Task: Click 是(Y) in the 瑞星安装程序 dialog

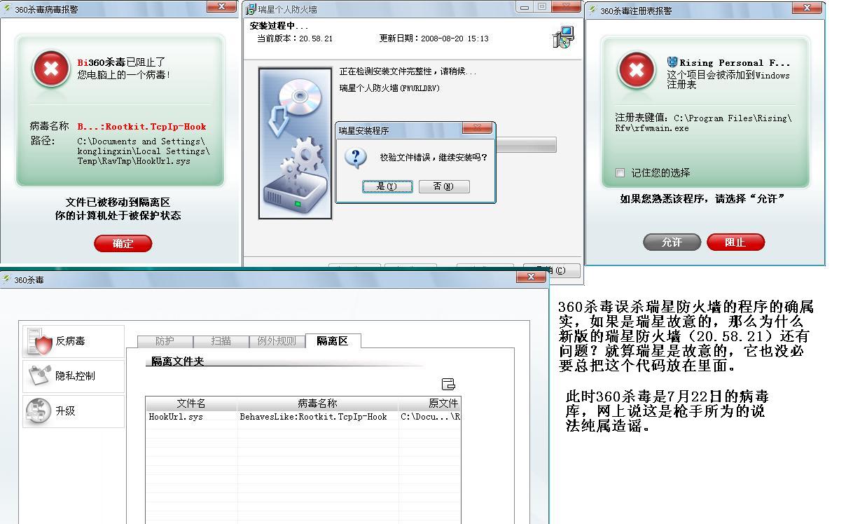Action: [x=387, y=186]
